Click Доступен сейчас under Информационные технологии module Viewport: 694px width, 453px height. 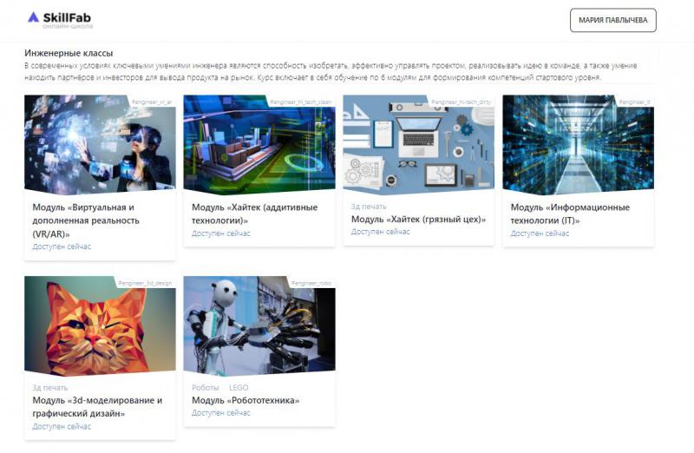(x=540, y=233)
